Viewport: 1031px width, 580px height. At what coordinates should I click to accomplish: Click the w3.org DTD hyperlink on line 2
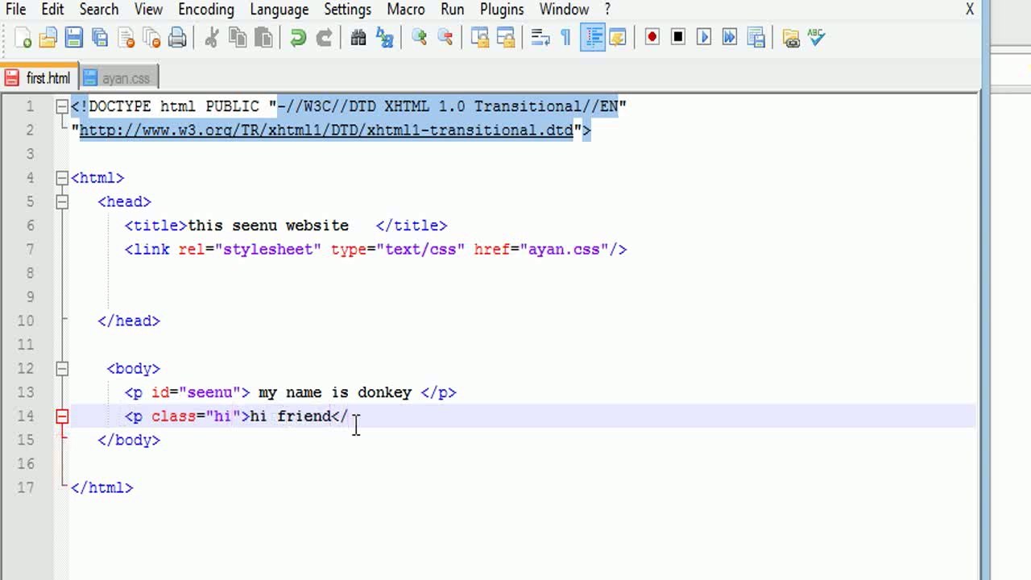326,130
